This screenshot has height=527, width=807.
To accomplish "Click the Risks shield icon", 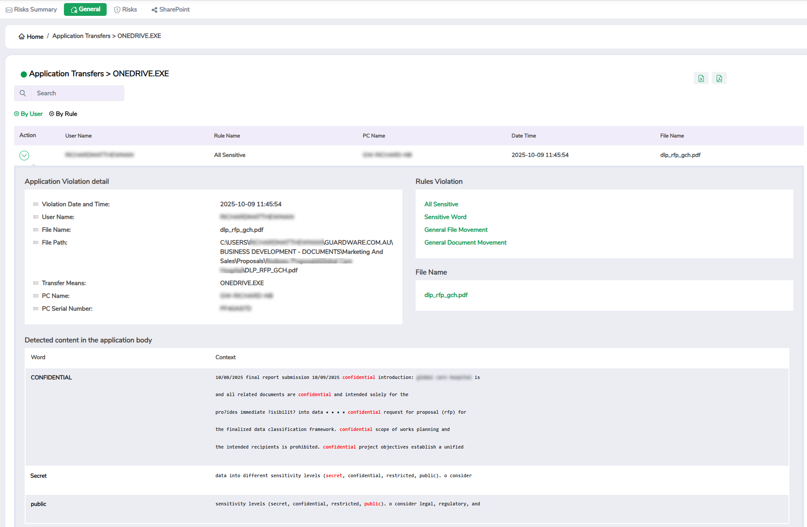I will coord(117,10).
